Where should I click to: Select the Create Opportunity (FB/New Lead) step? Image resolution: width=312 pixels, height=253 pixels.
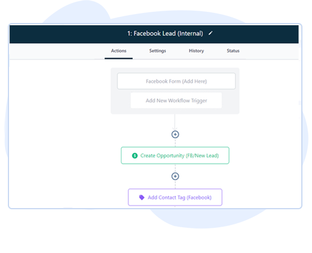tap(175, 155)
